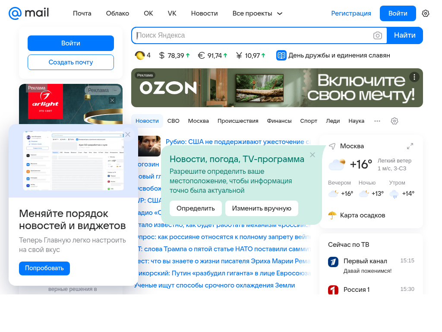
Task: Open the Erich Maria Remarque quiz headline
Action: (224, 261)
